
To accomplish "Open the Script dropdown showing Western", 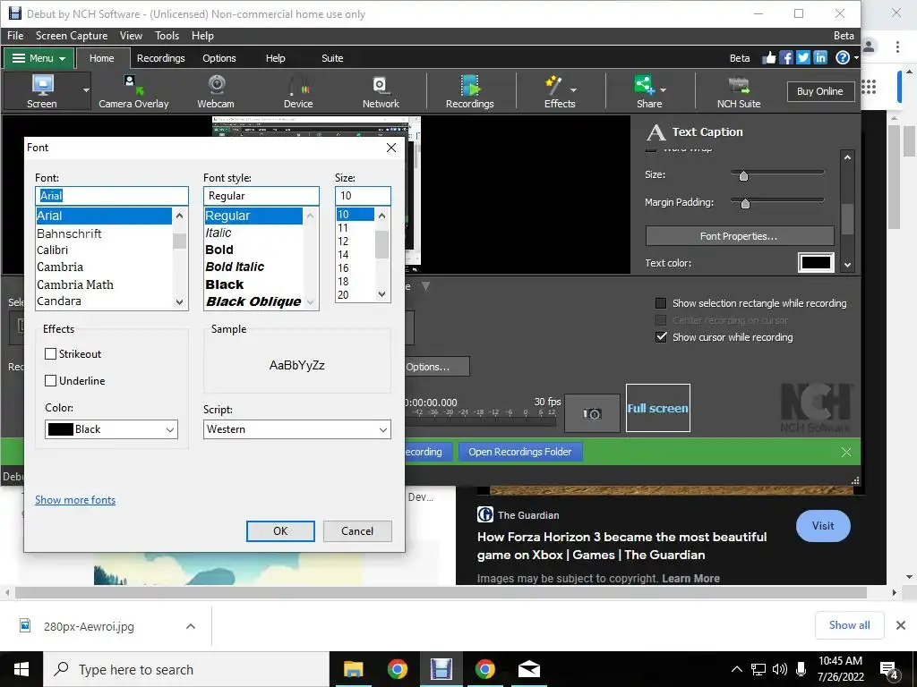I will click(297, 429).
